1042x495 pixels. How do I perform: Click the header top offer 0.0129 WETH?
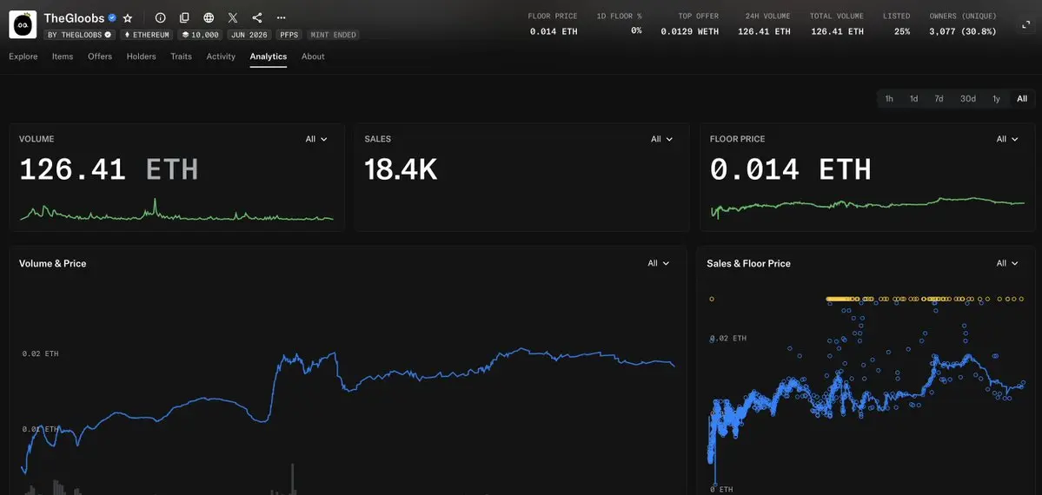(689, 31)
